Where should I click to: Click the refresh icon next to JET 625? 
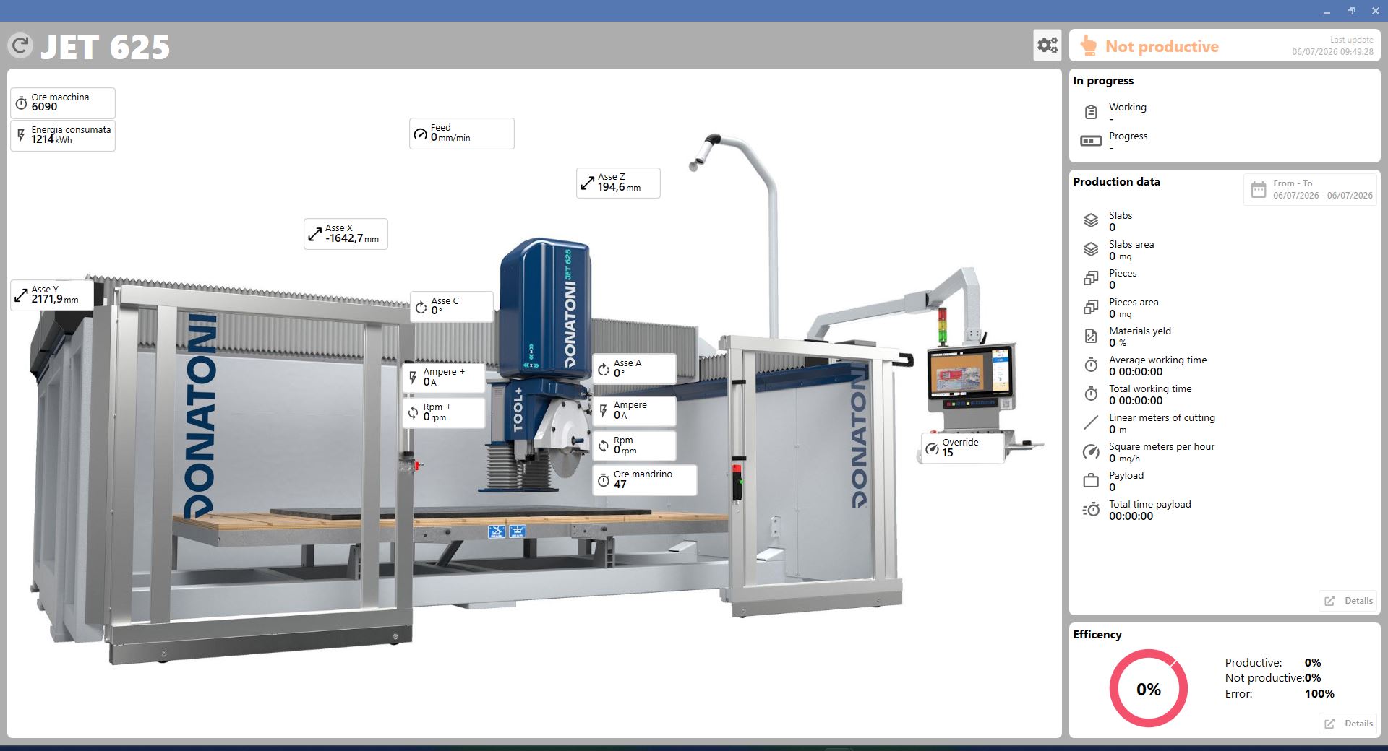20,46
